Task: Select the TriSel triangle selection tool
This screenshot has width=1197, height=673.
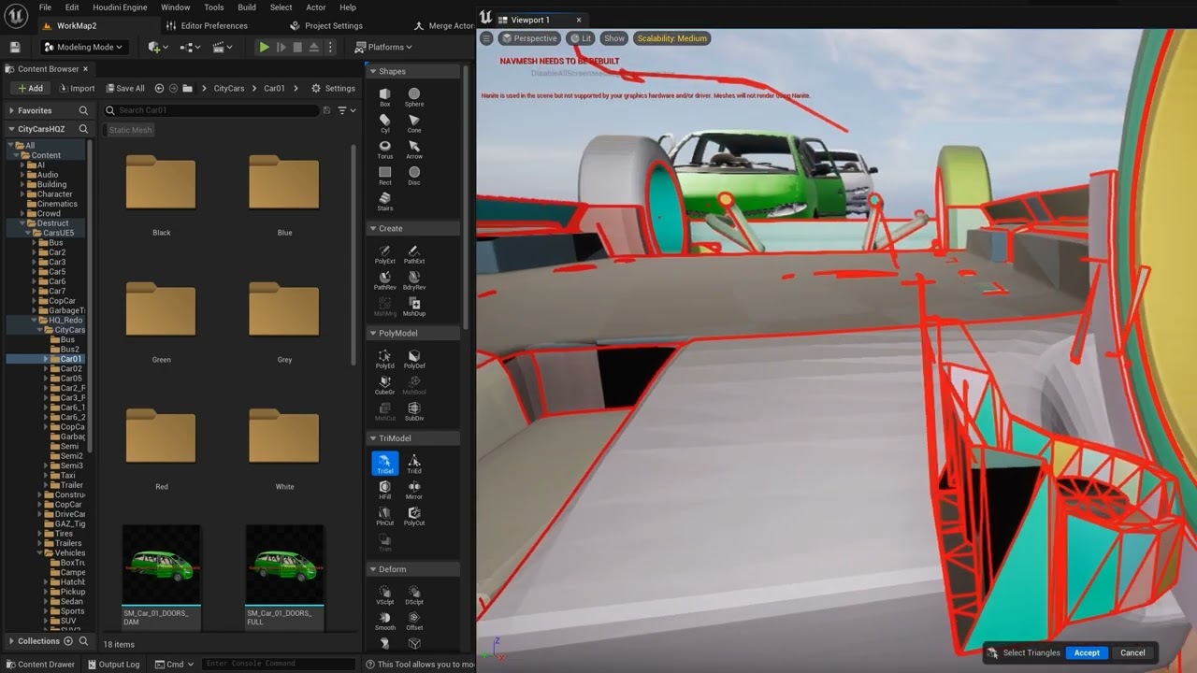Action: pos(384,464)
